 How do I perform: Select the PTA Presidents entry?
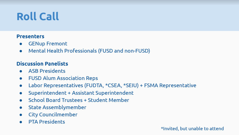[47, 122]
